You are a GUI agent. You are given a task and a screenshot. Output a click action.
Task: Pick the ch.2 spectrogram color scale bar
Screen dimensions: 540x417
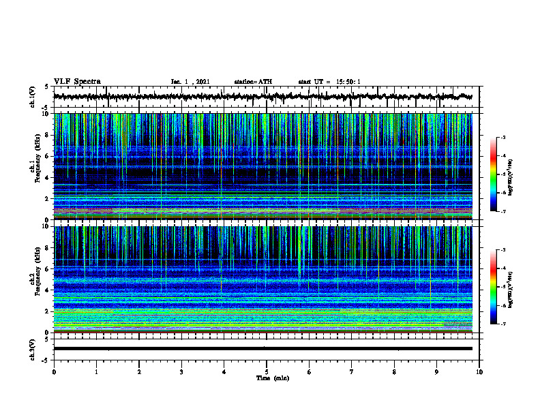click(x=493, y=287)
